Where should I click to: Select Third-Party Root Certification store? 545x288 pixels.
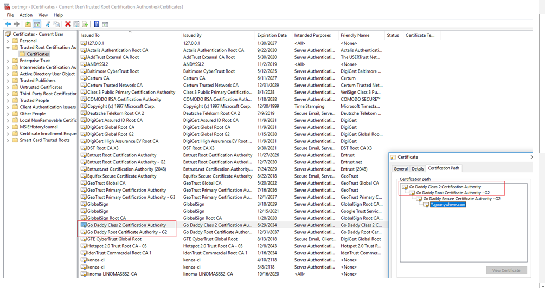(48, 94)
